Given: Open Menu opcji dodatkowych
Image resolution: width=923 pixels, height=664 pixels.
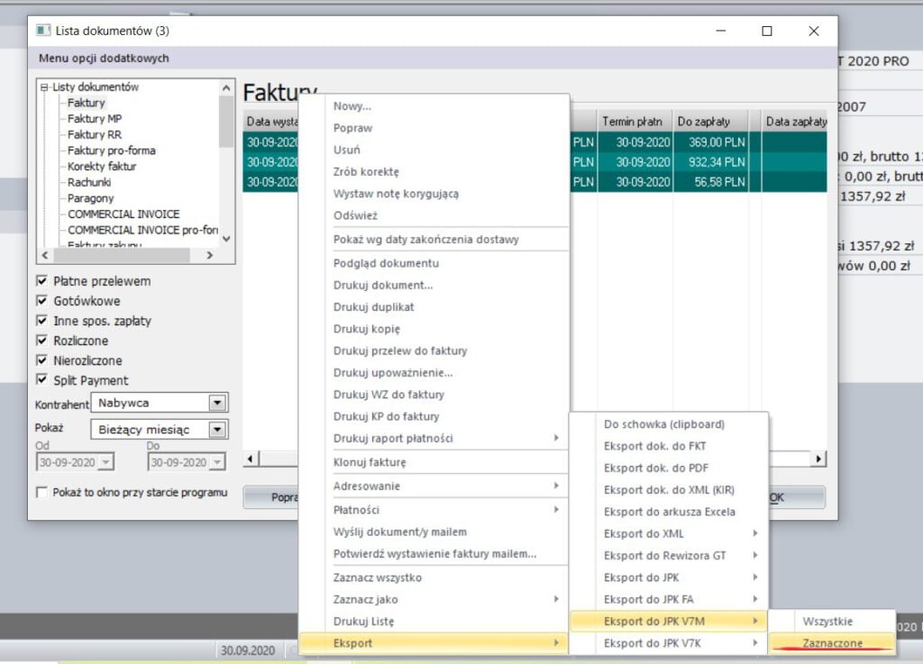Looking at the screenshot, I should click(x=104, y=59).
